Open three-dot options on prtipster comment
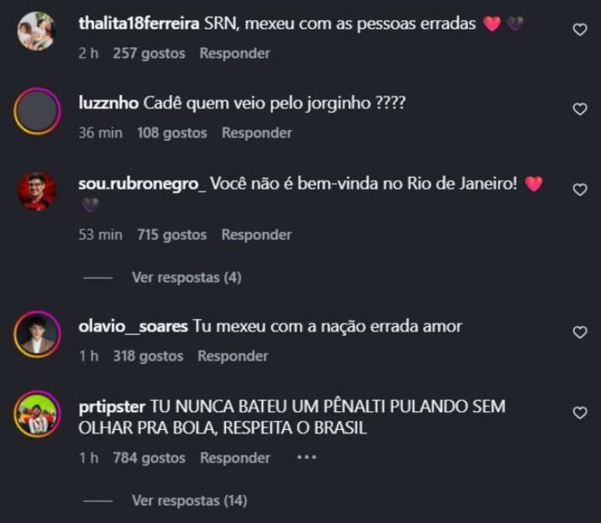The width and height of the screenshot is (601, 523). (307, 457)
